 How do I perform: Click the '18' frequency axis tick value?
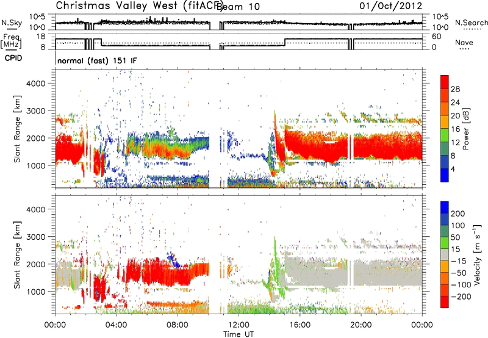[x=41, y=37]
